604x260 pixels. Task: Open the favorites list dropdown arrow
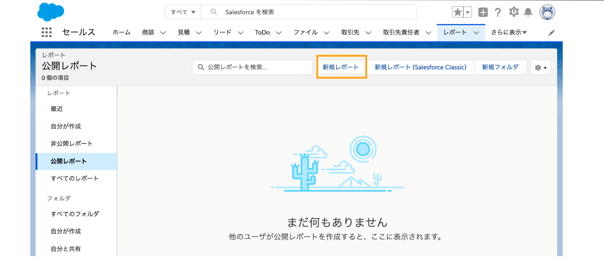click(468, 12)
